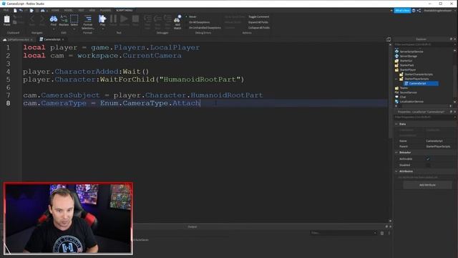This screenshot has width=458, height=258.
Task: Collapse the Data section in Properties
Action: click(396, 124)
